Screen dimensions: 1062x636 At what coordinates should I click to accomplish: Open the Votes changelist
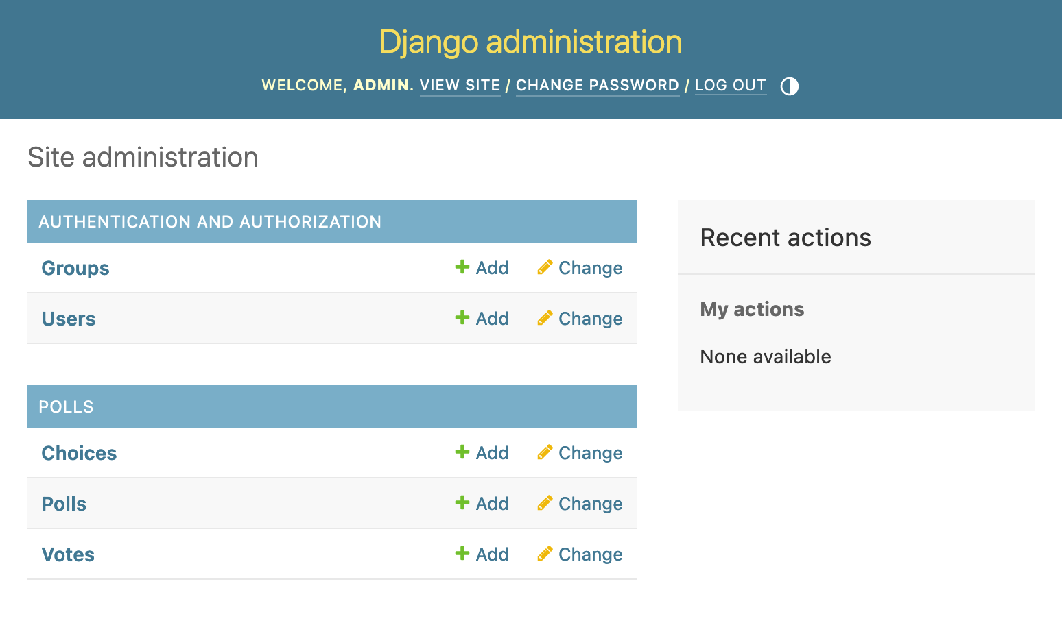point(68,554)
